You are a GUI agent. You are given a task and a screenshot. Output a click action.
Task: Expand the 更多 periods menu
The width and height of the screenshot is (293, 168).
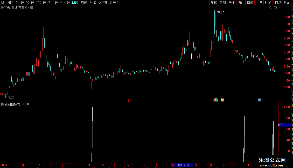coord(114,2)
